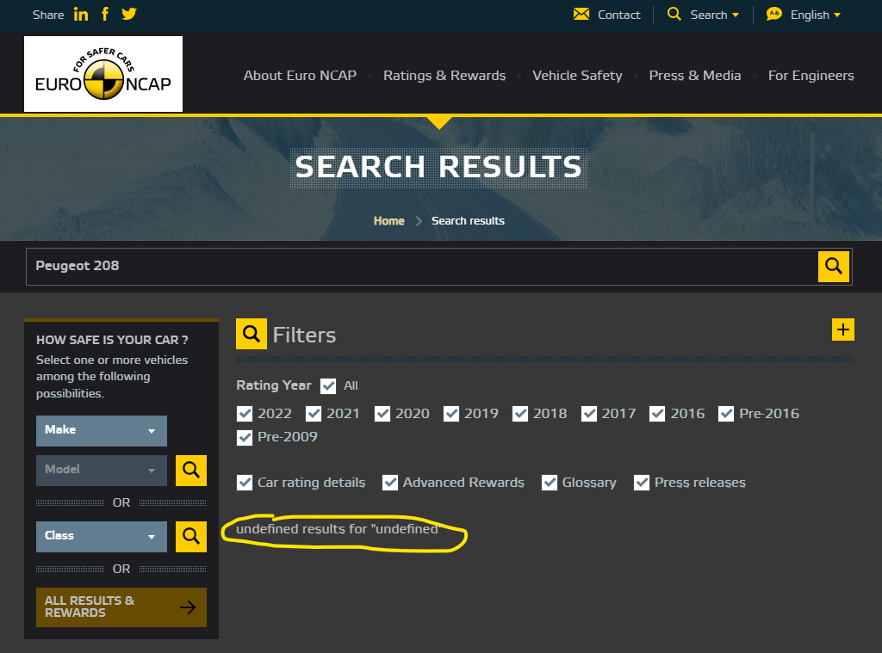Screen dimensions: 882x653
Task: Open For Engineers menu
Action: (x=811, y=76)
